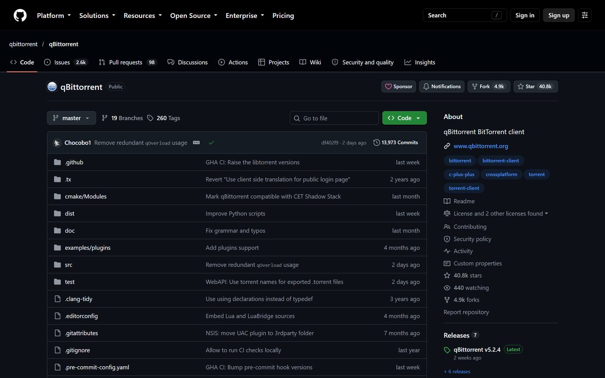Click the link icon beside www.qbittorrent.org
Screen dimensions: 605x378
(x=447, y=146)
